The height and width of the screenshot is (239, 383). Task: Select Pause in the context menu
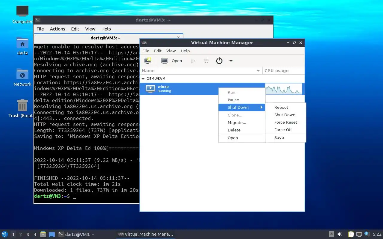click(x=242, y=100)
